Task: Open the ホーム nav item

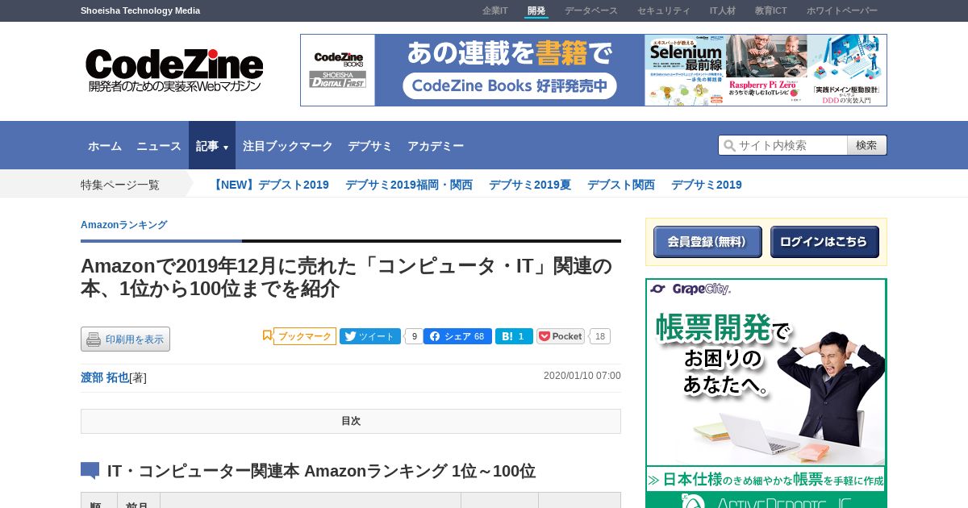Action: click(x=105, y=146)
